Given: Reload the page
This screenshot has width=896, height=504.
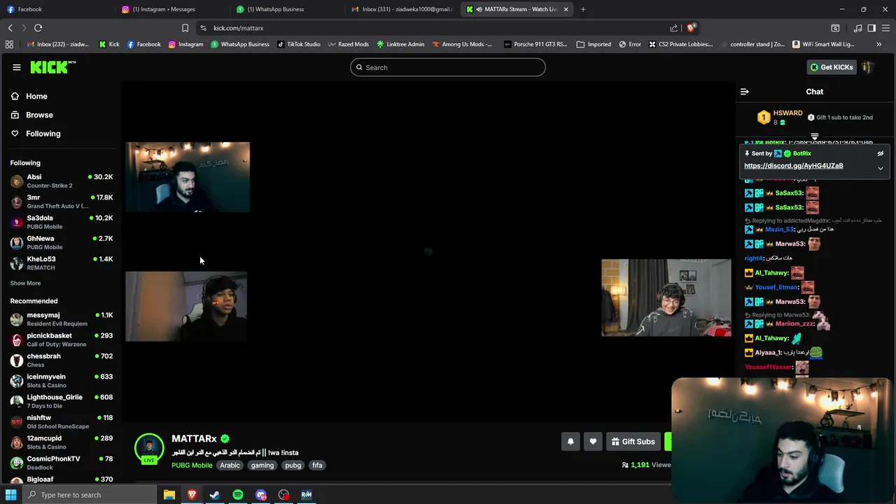Looking at the screenshot, I should (x=38, y=28).
